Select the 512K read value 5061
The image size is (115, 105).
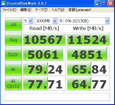tap(44, 54)
